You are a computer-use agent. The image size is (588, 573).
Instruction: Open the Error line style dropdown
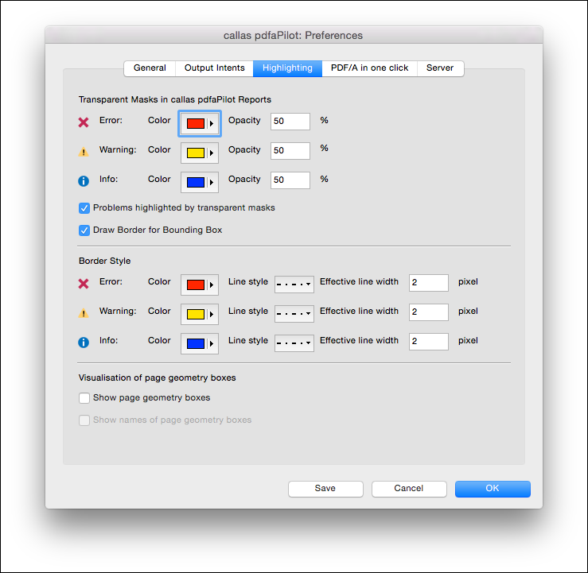294,285
